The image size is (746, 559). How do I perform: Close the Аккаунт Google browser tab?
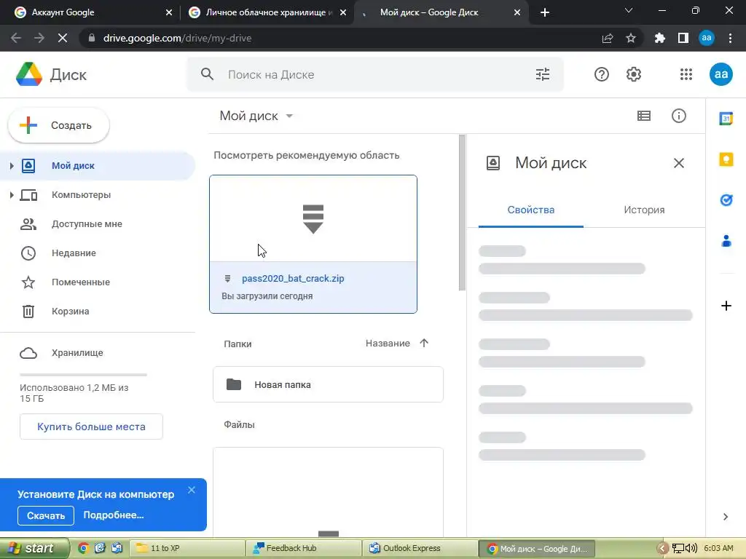point(169,12)
